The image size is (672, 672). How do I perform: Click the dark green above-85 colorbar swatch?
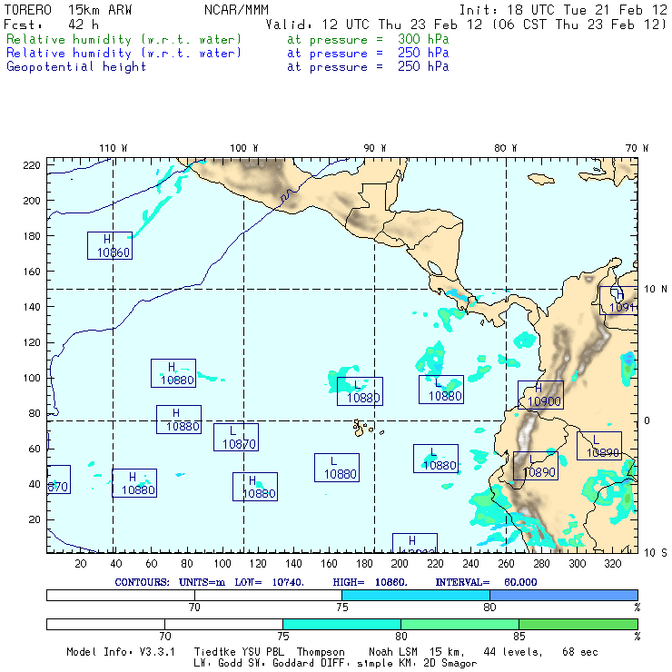[x=578, y=624]
